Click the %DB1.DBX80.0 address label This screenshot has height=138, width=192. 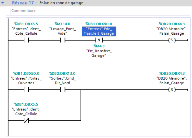(x=99, y=24)
